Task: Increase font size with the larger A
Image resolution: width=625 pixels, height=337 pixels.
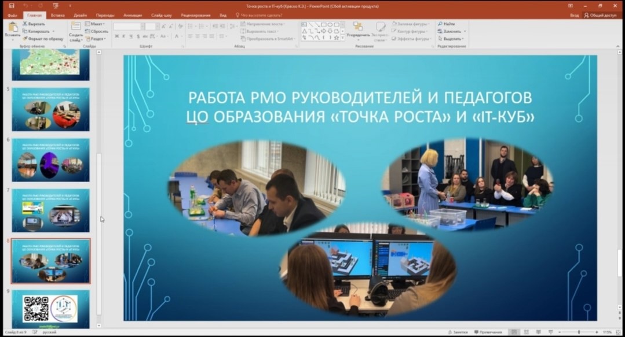Action: click(164, 26)
